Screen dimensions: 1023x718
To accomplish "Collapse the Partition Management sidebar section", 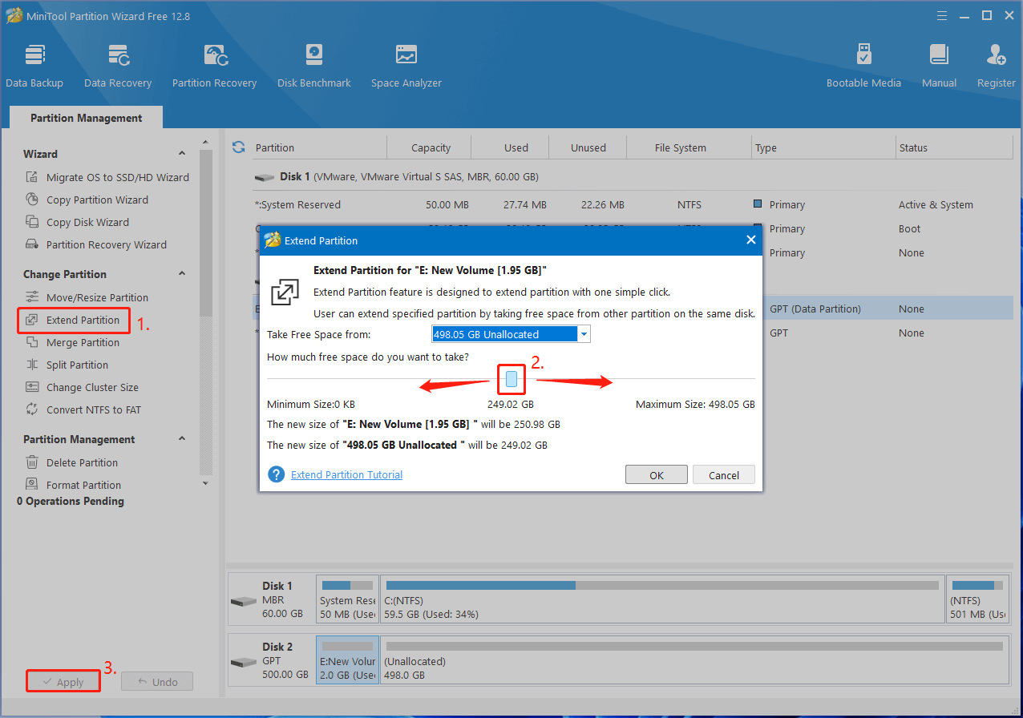I will pos(182,439).
